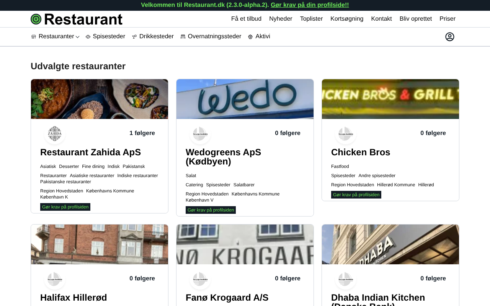Open the Wedogreens ApS (Kødbyen) title link

point(223,157)
